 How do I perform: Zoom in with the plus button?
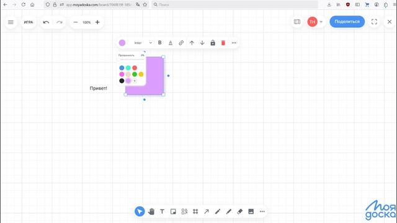97,22
